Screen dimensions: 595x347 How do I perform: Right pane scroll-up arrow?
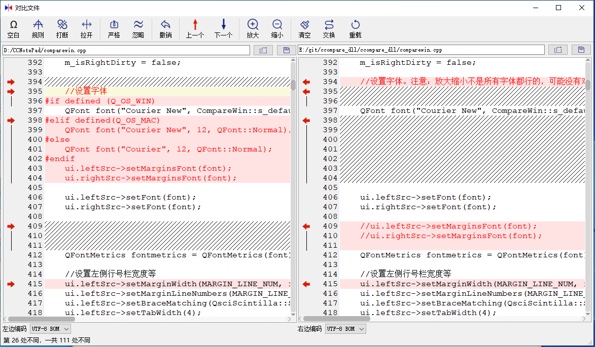[588, 60]
